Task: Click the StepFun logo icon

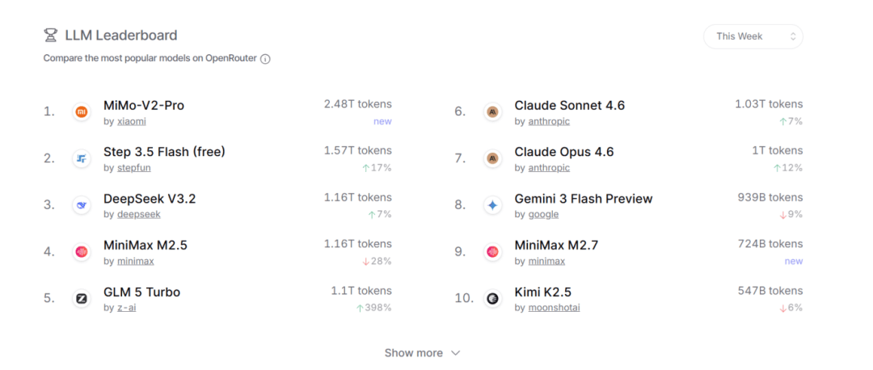Action: coord(81,158)
